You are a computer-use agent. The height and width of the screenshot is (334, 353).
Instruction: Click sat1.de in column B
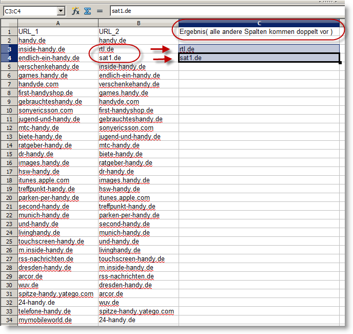pyautogui.click(x=139, y=58)
